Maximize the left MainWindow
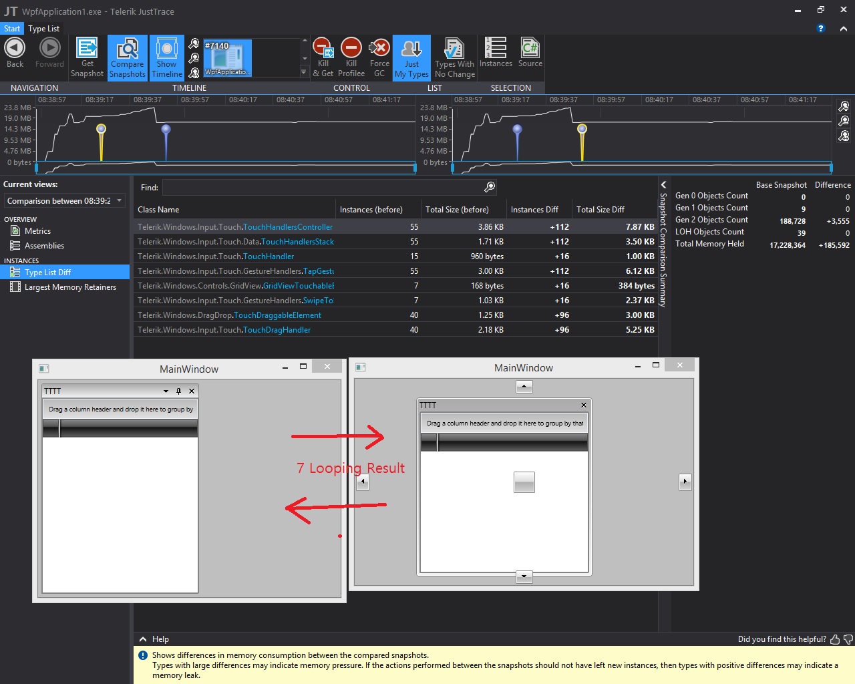 pyautogui.click(x=303, y=366)
